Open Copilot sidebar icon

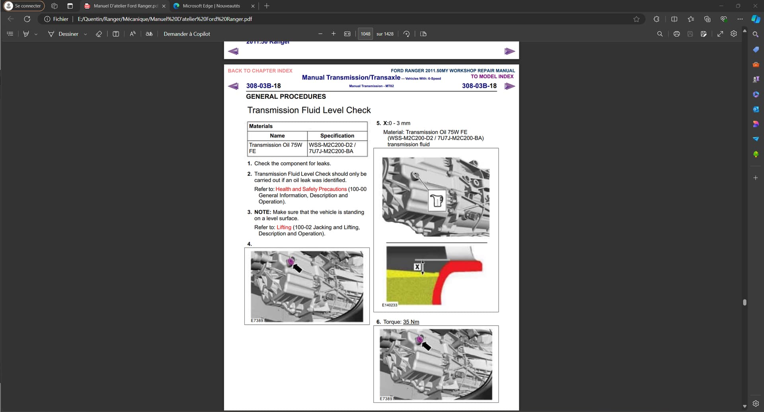(756, 19)
